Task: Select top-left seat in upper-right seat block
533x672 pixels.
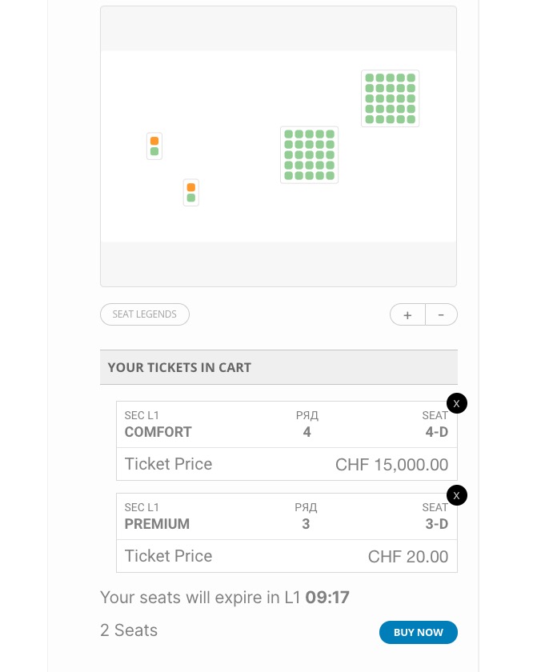Action: coord(370,78)
